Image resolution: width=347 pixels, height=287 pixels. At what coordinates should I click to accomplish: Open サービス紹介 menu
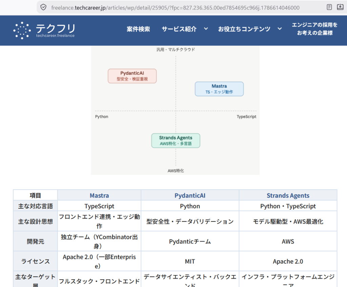point(179,29)
